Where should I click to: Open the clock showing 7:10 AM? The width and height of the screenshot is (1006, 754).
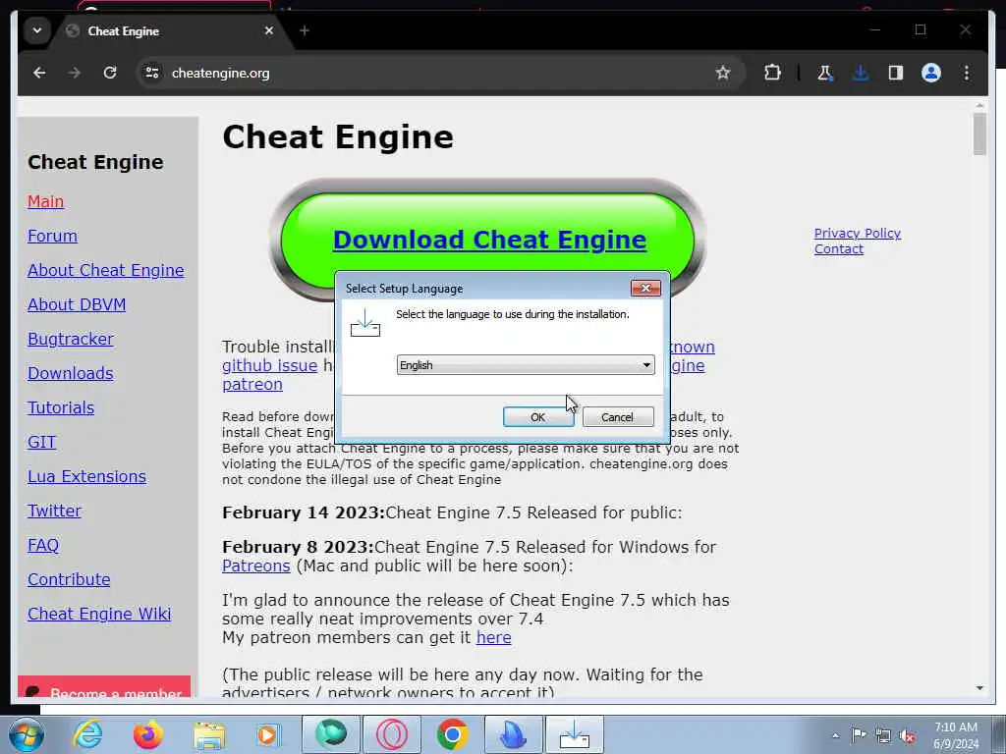[x=956, y=734]
